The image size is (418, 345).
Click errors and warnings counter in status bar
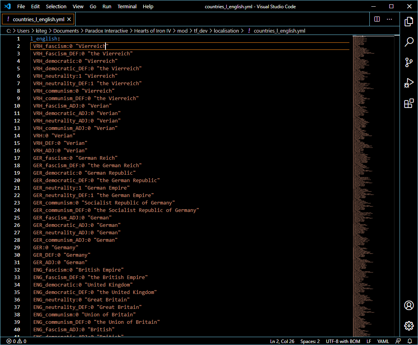[x=16, y=341]
